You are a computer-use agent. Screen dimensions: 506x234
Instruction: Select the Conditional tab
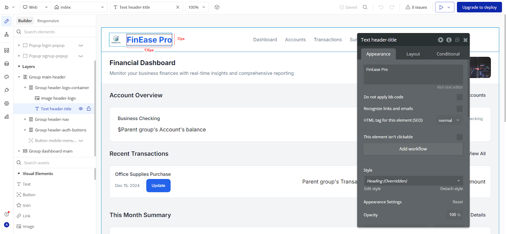[x=448, y=54]
